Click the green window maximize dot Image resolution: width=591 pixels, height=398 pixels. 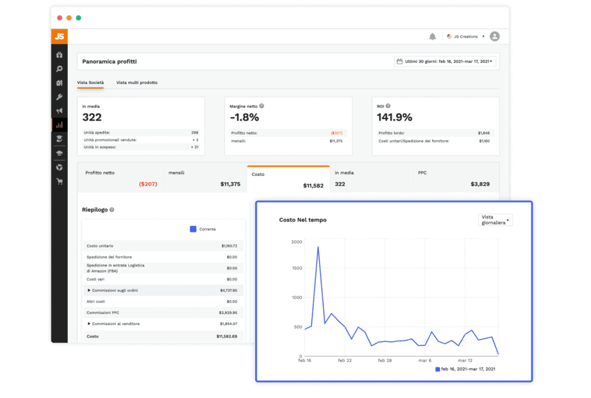tap(79, 18)
